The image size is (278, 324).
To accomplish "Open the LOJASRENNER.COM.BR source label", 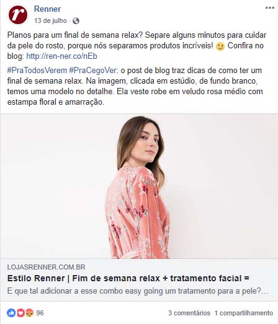I will [46, 267].
